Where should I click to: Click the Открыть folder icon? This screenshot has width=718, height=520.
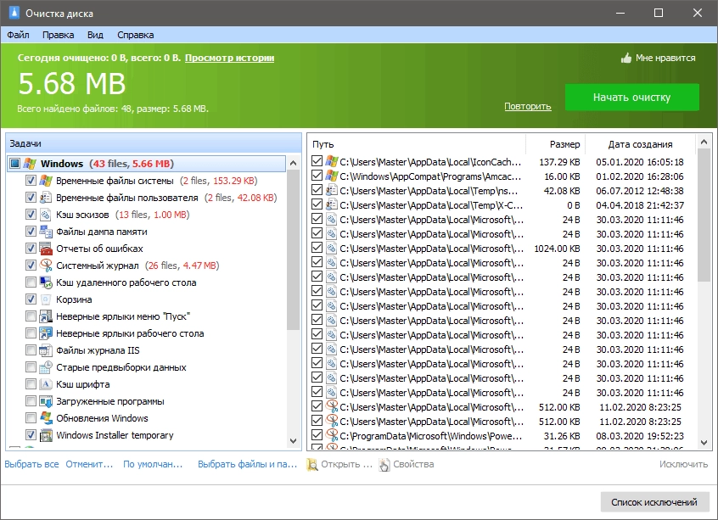click(x=312, y=464)
